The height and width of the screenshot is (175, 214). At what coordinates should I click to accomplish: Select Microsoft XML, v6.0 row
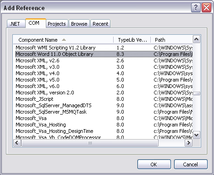[104, 86]
